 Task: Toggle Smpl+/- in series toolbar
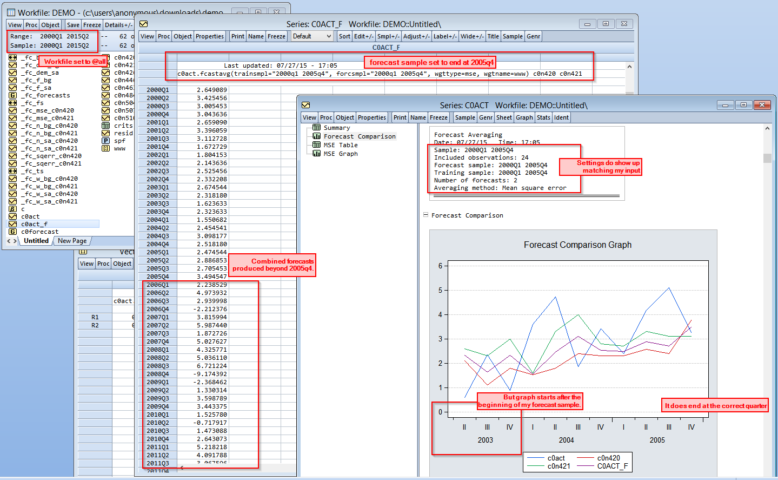coord(388,36)
